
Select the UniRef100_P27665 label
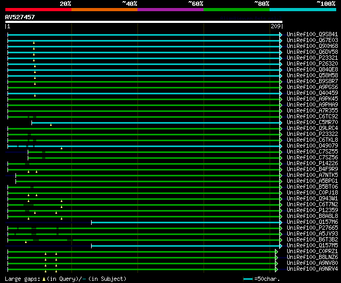pyautogui.click(x=312, y=228)
